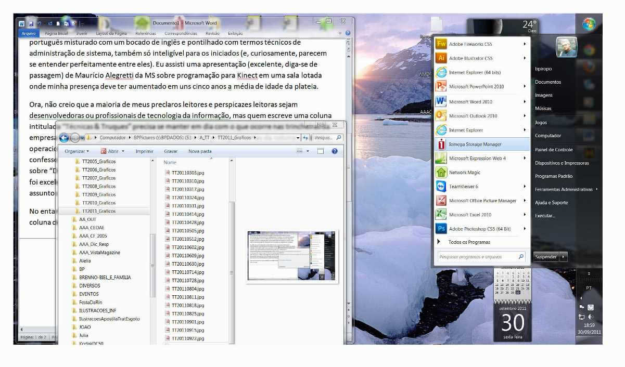Open Internet Explorer (64 bits) from Start menu
Screen dimensions: 625x367
441,72
